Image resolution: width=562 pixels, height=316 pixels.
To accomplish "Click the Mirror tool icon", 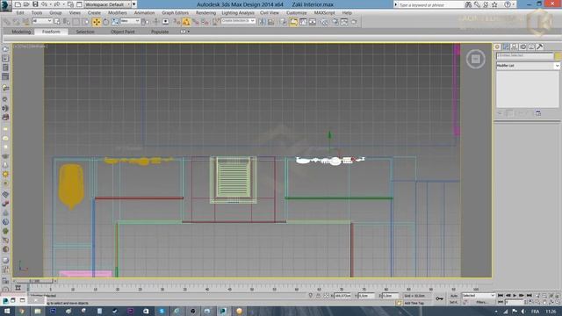I will pyautogui.click(x=262, y=22).
